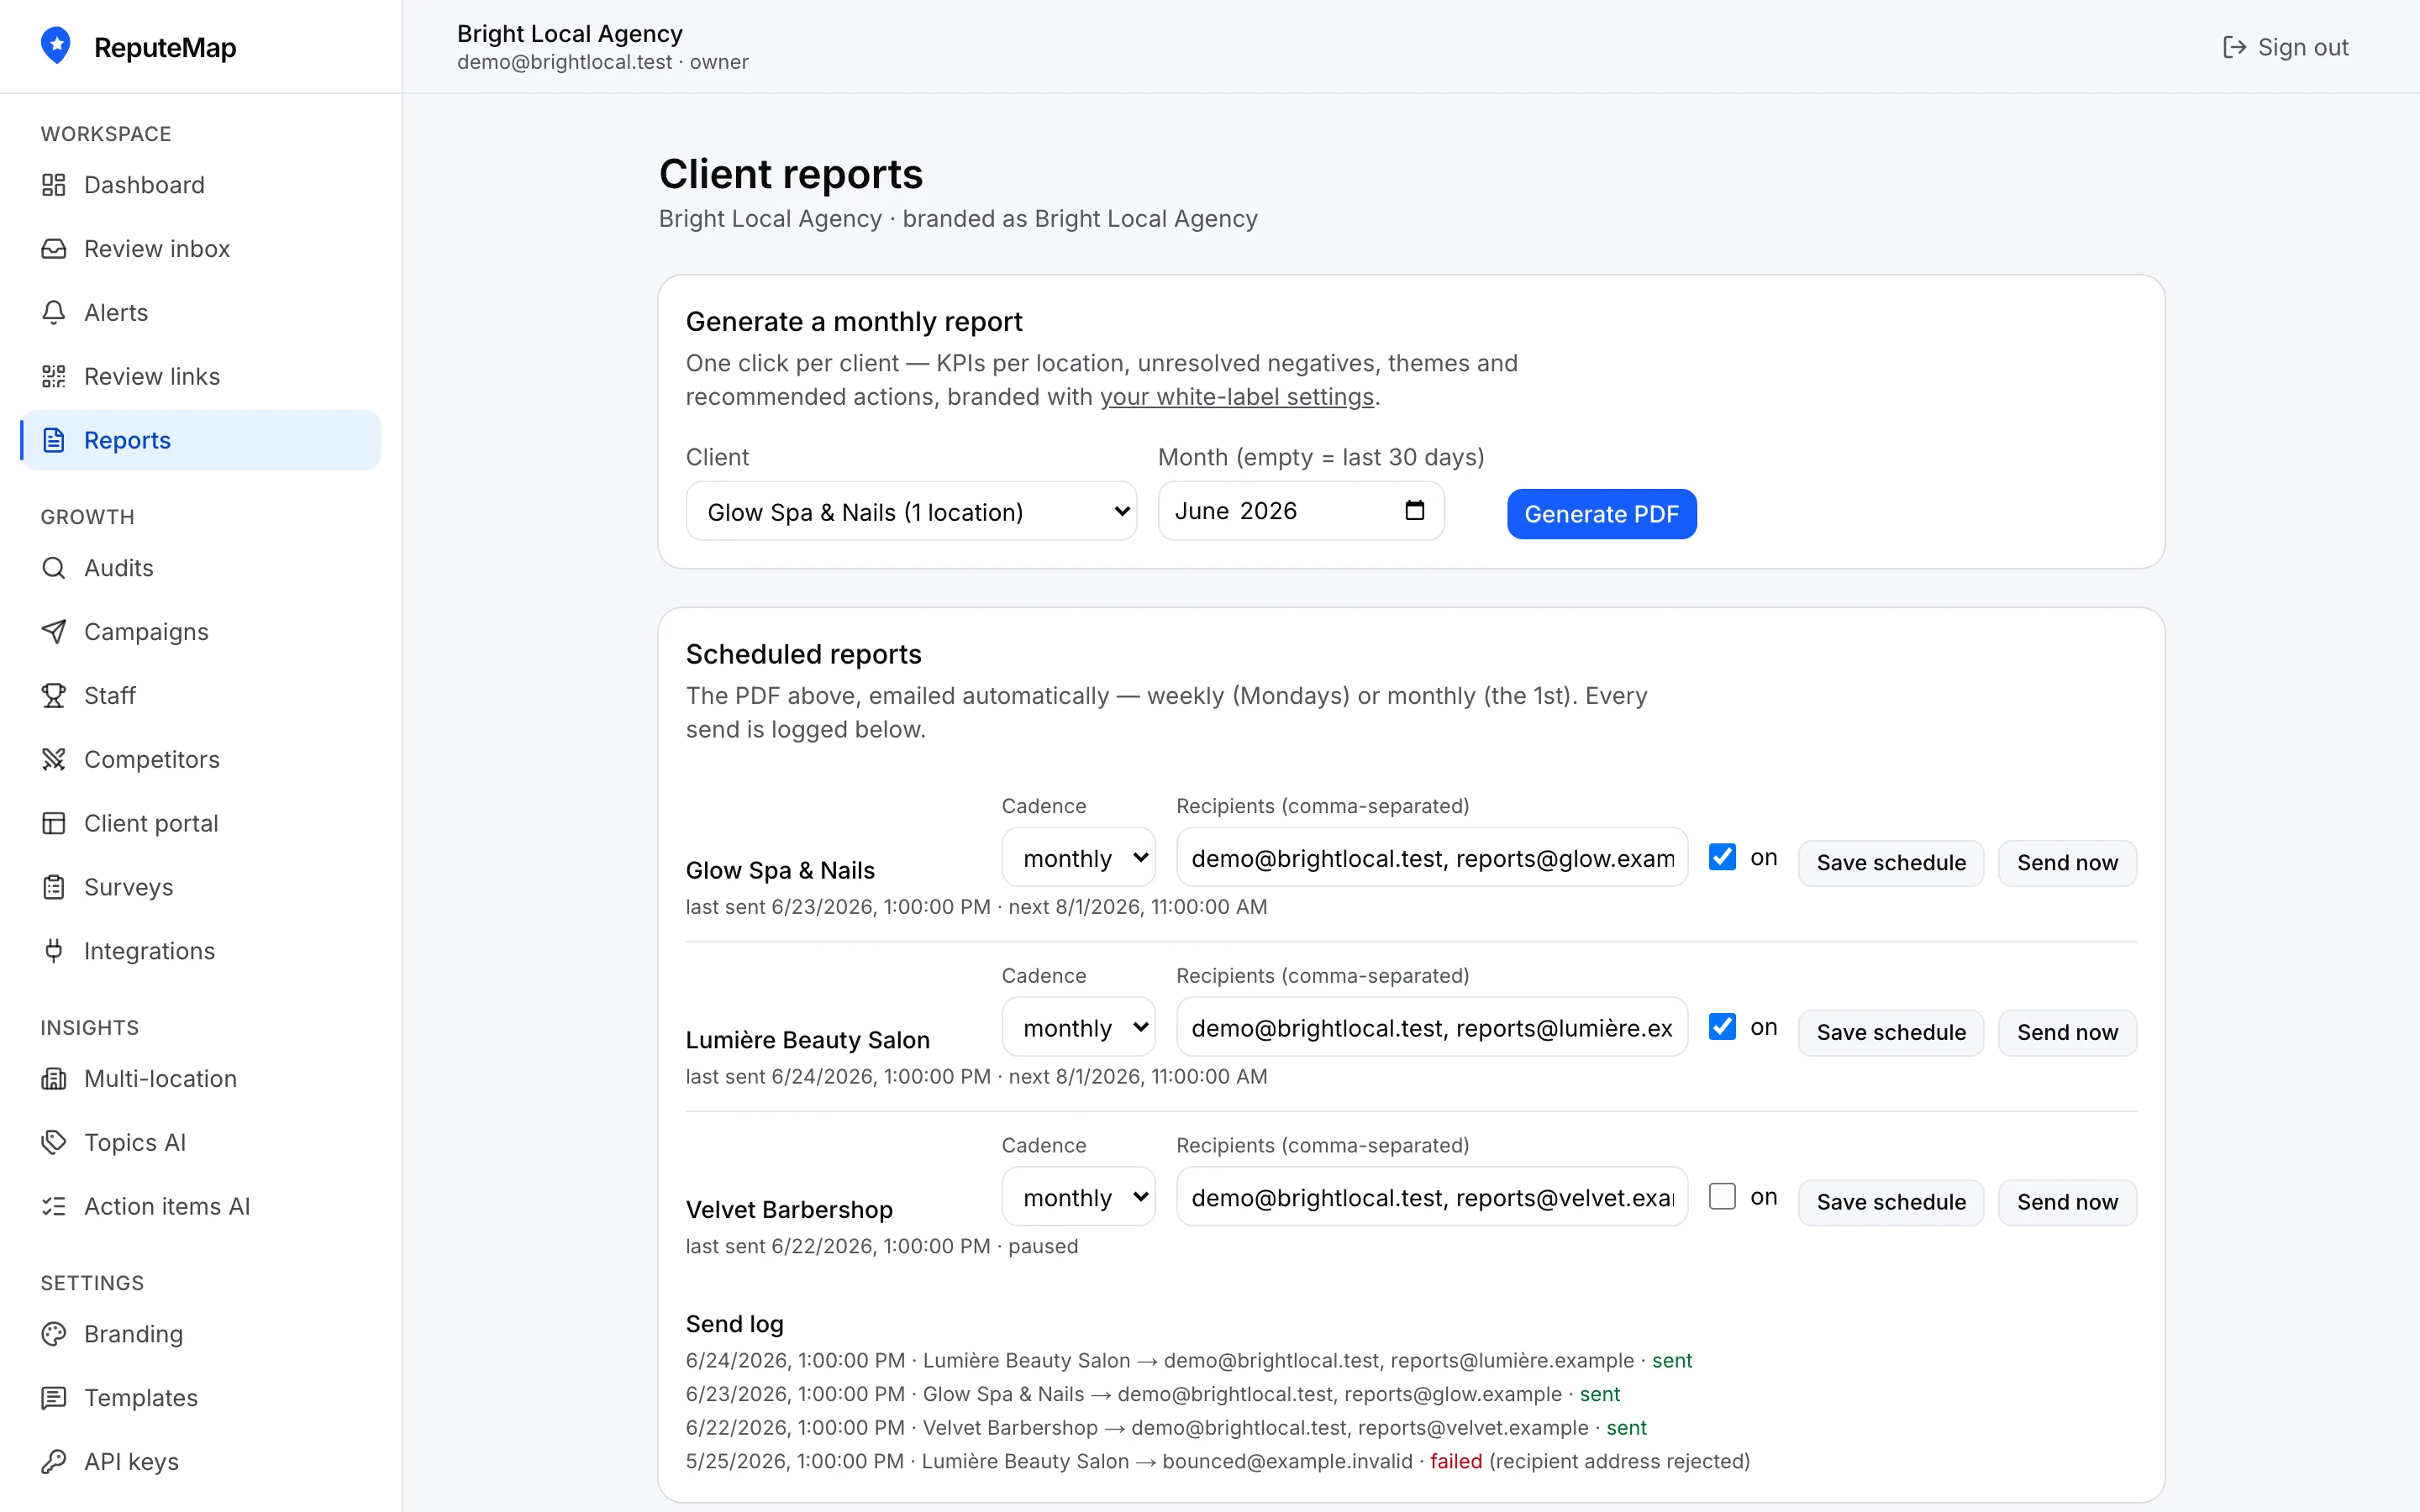Click the 6/22/2026 Velvet Barbershop log entry
This screenshot has height=1512, width=2420.
[1166, 1428]
